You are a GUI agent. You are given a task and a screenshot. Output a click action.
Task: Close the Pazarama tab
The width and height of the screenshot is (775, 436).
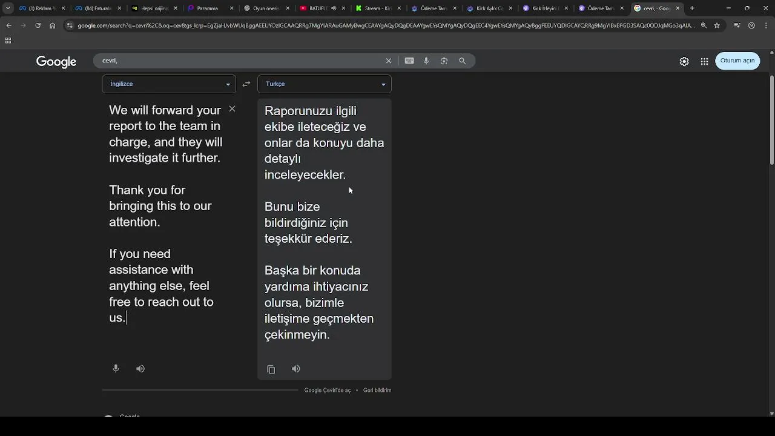tap(232, 8)
